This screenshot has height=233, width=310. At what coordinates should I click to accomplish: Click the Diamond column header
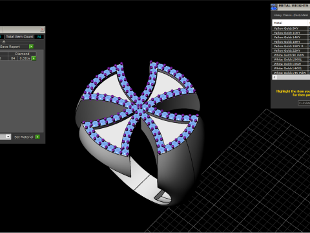pos(22,54)
